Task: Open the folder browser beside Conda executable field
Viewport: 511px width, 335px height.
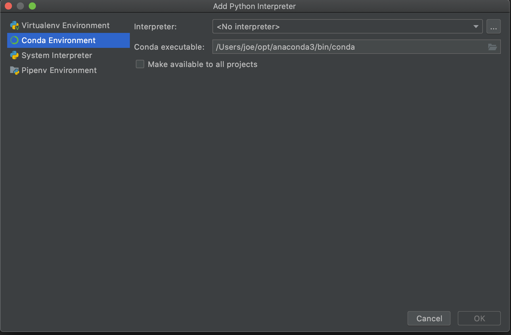Action: (x=492, y=47)
